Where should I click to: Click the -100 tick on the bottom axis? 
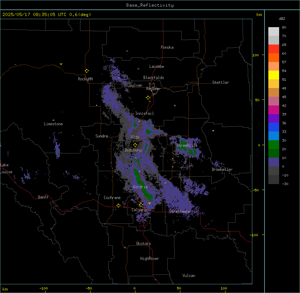click(x=44, y=288)
